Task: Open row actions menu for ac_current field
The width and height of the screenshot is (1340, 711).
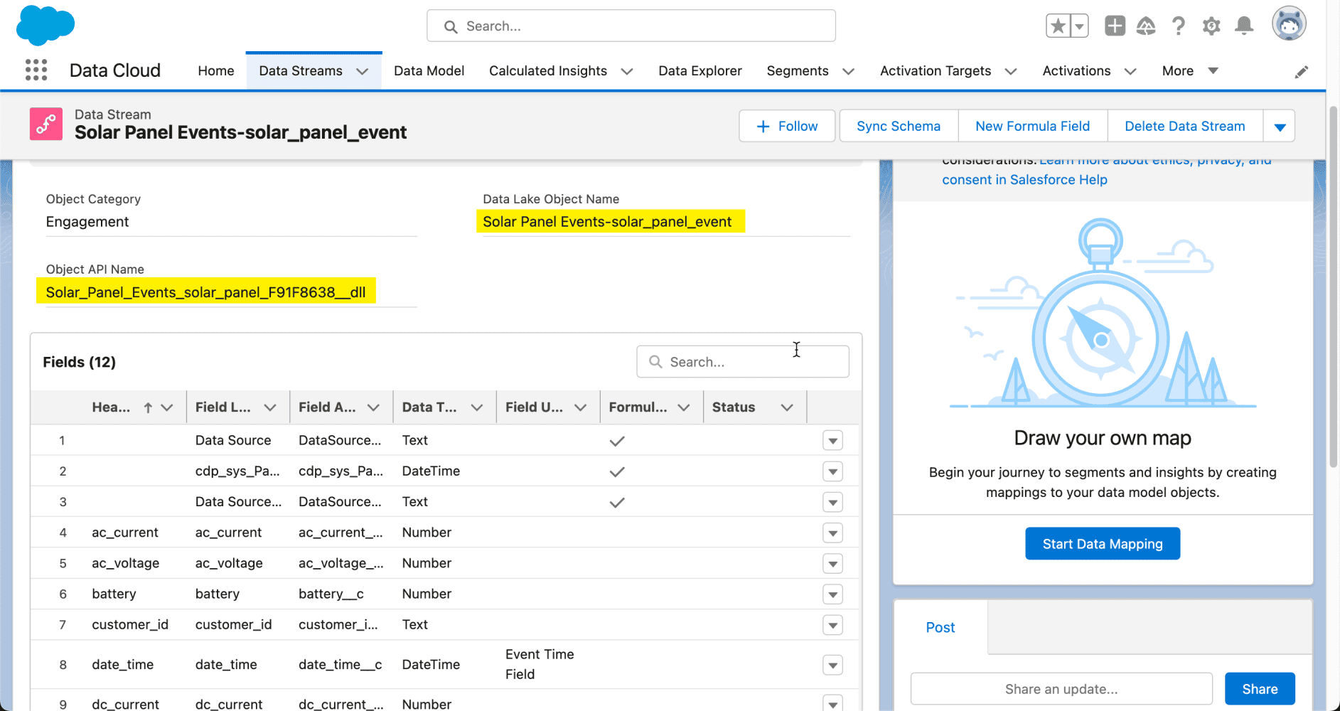Action: point(832,533)
